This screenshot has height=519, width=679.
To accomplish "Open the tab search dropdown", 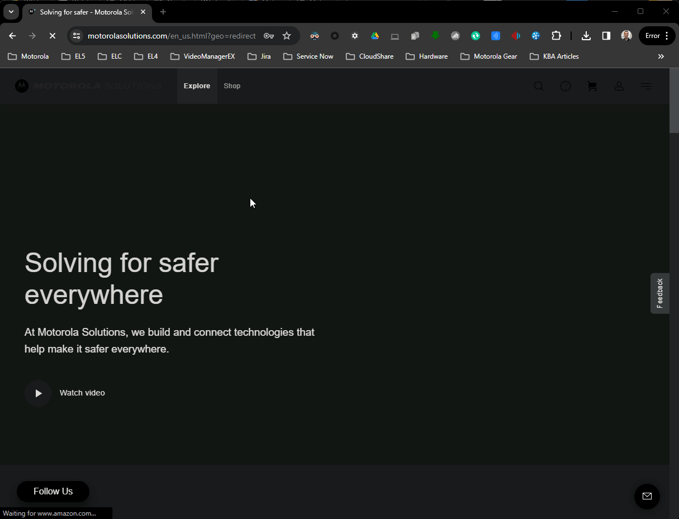I will [x=11, y=12].
